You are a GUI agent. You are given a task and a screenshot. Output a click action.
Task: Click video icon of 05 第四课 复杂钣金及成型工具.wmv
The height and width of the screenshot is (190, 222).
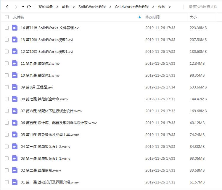(x=15, y=134)
